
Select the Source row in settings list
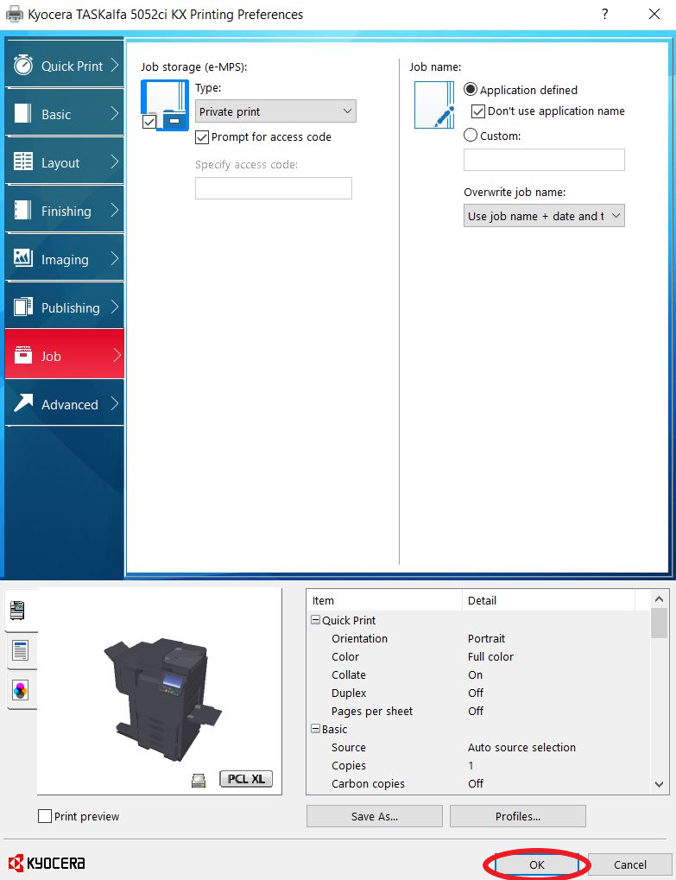pos(477,747)
